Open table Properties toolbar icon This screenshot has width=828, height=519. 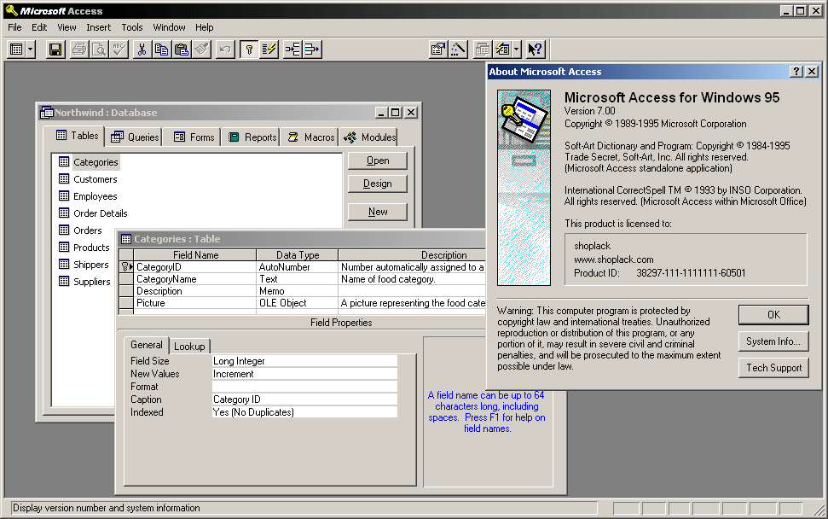click(438, 50)
